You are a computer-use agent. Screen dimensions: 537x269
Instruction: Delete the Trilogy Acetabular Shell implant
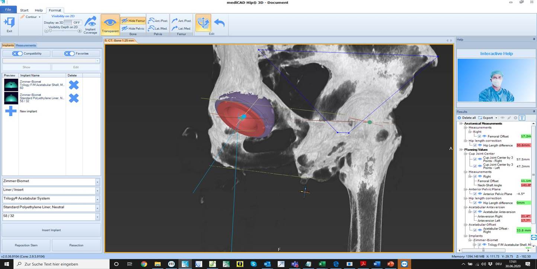pyautogui.click(x=74, y=85)
